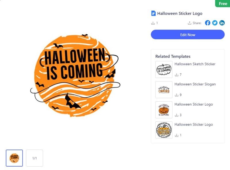Image resolution: width=230 pixels, height=170 pixels.
Task: Select the white pumpkin sketch thumbnail
Action: tap(164, 69)
